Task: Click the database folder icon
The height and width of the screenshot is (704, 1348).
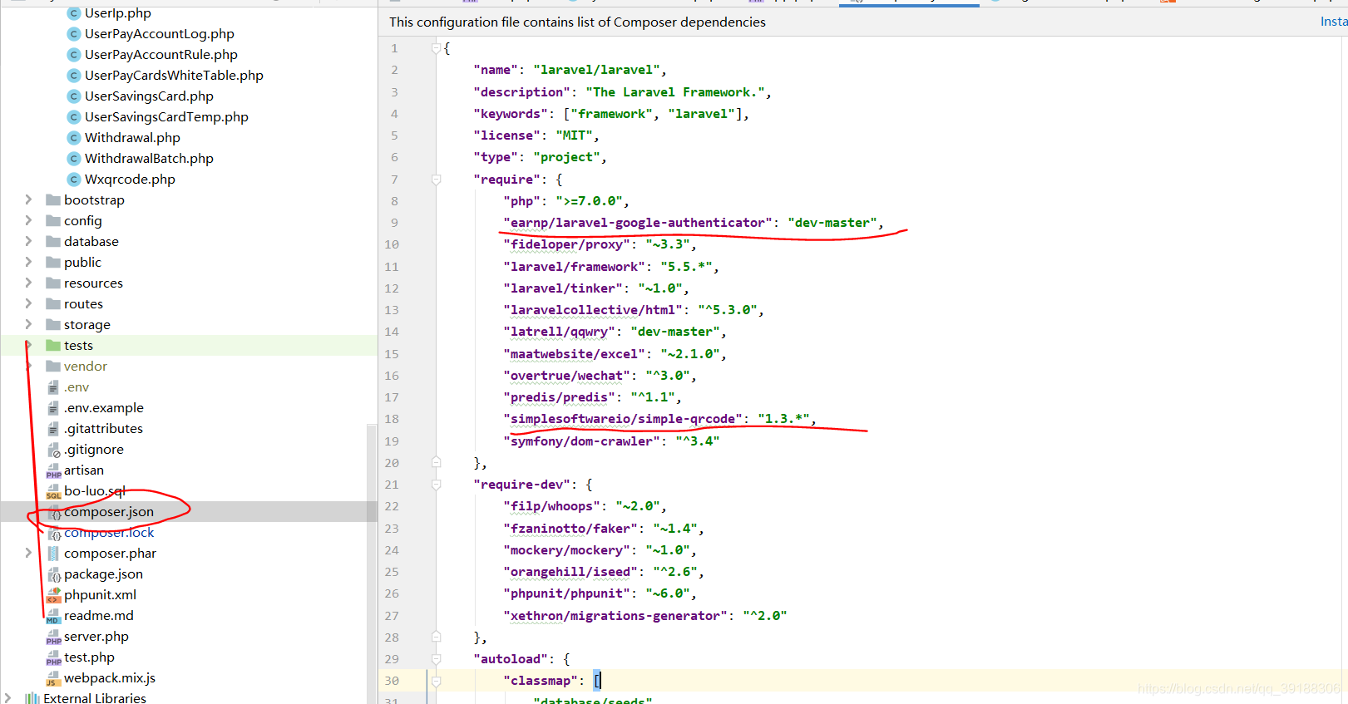Action: (x=53, y=242)
